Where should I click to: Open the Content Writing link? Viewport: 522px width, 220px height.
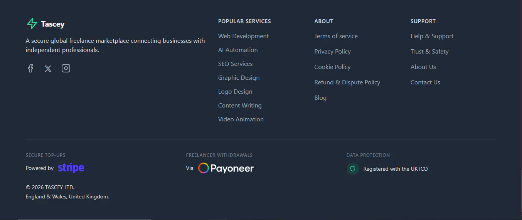[240, 106]
